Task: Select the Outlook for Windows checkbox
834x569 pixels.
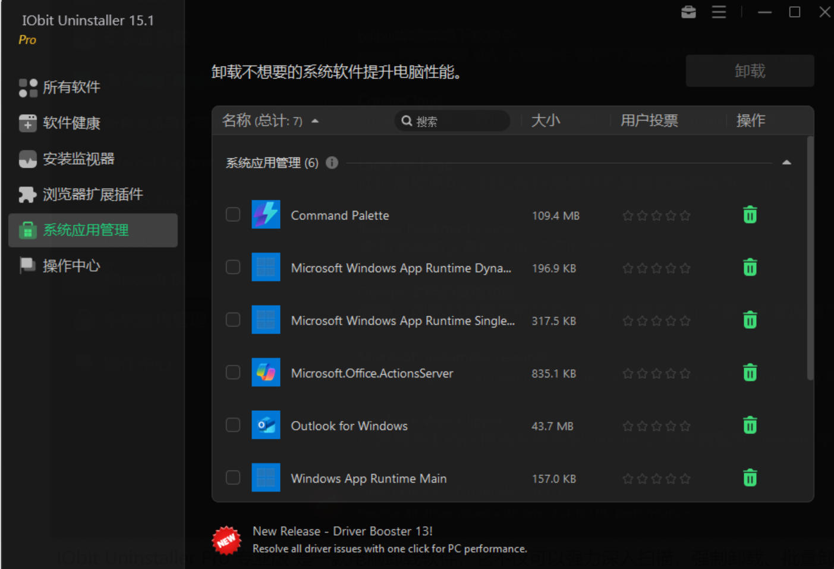Action: 233,425
